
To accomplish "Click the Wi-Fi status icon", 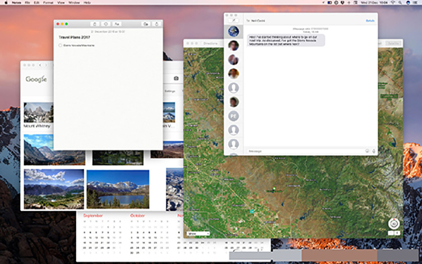I will tap(392, 3).
